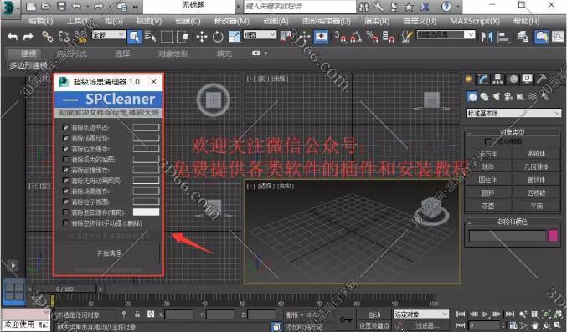Toggle the Spinner Snap icon
Screen dimensions: 567x332
[x=388, y=37]
